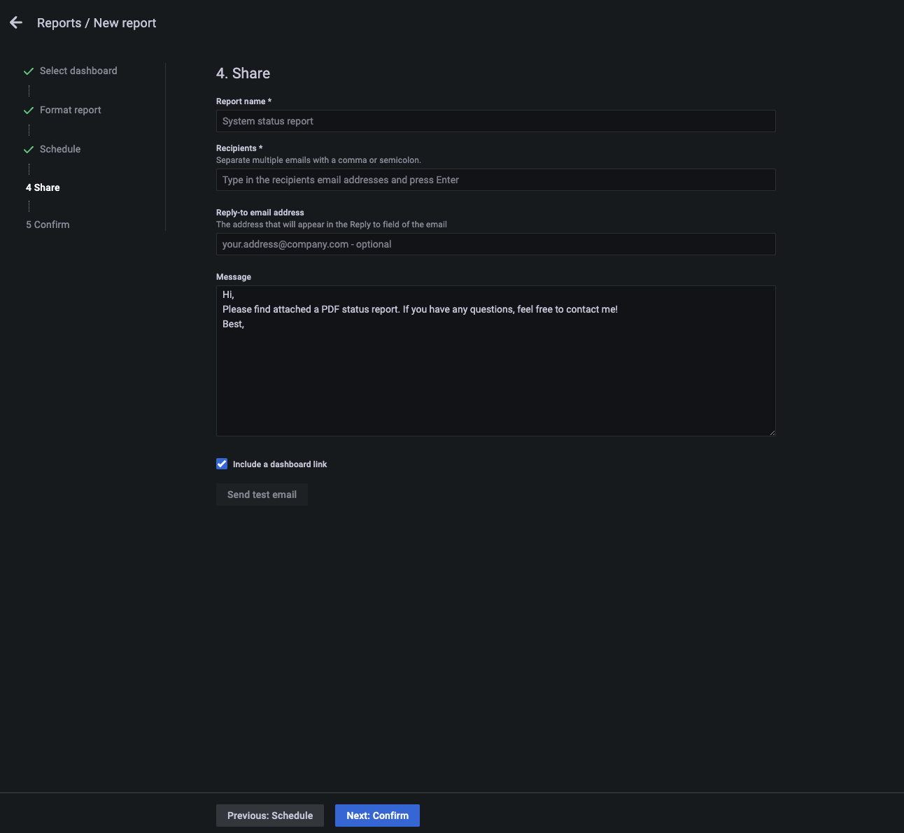Uncheck the dashboard link checkbox
904x833 pixels.
tap(222, 464)
